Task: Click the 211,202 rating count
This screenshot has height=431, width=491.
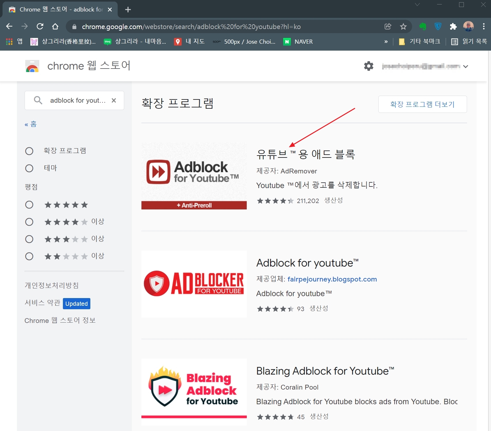Action: point(308,201)
